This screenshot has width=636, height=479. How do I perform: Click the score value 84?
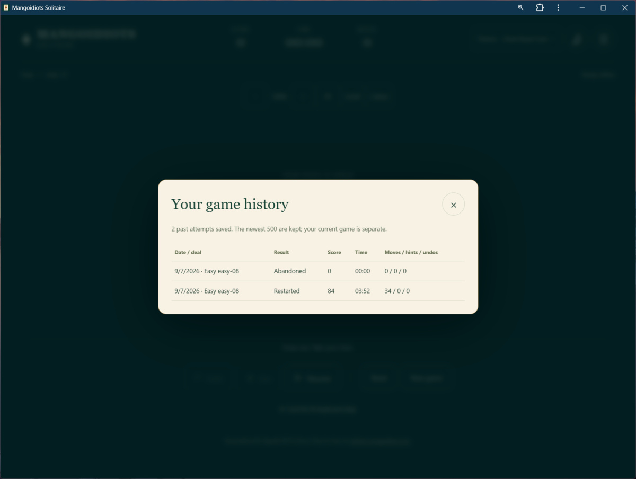click(331, 291)
